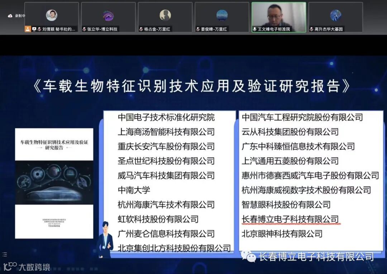Click the text 虹软科技股份有限公司

point(158,219)
